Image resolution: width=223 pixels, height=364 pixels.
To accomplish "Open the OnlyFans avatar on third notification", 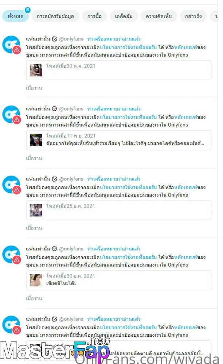I will click(x=11, y=185).
